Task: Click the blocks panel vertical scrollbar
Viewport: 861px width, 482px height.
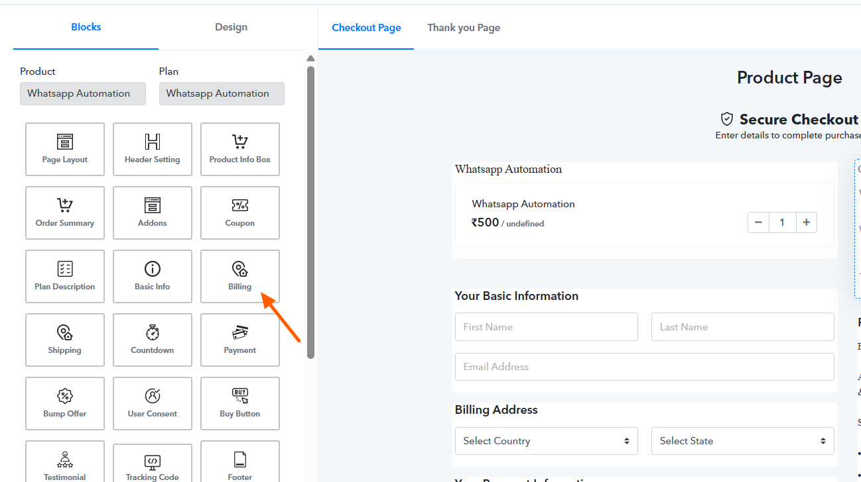Action: [310, 212]
